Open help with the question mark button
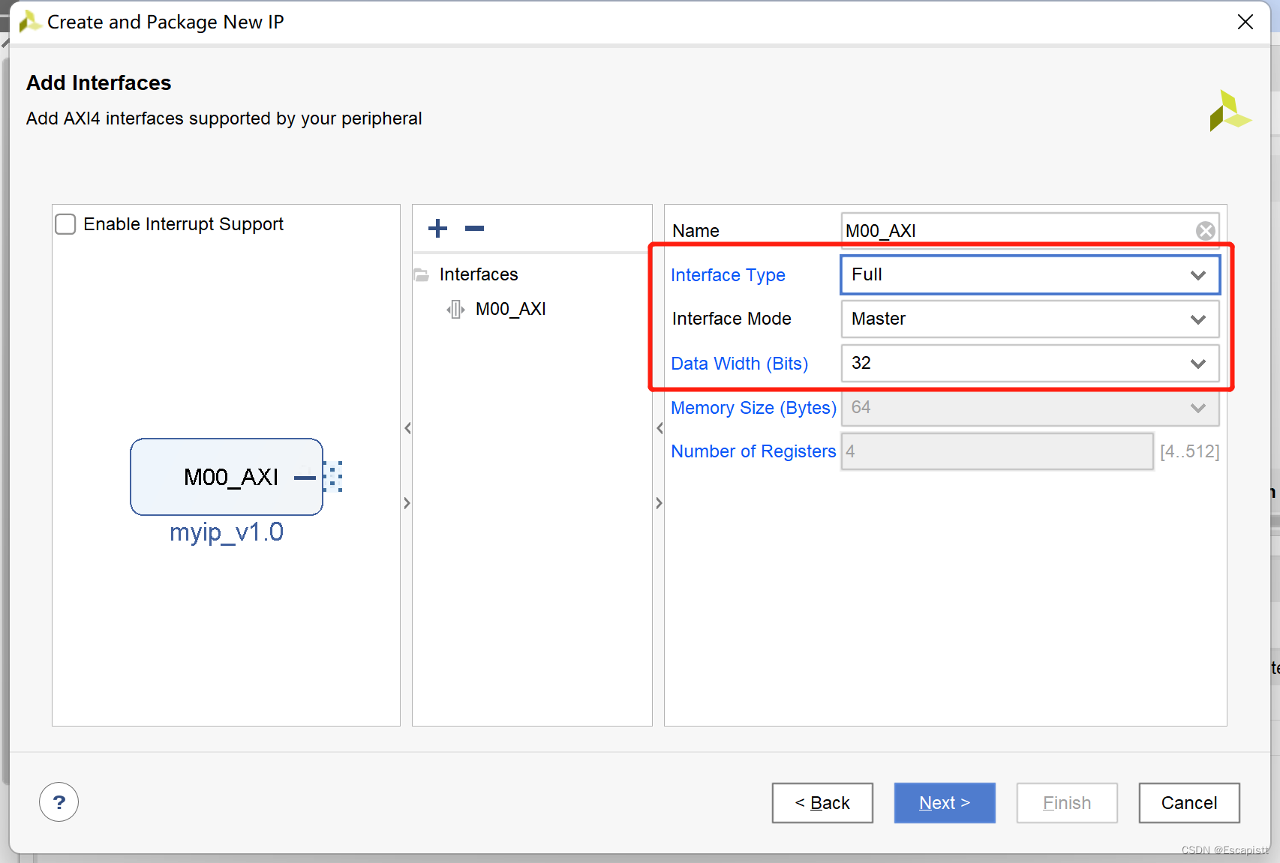This screenshot has width=1280, height=863. pos(59,802)
